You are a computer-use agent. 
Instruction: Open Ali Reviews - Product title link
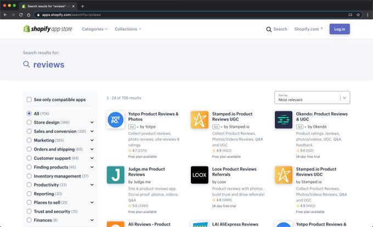point(149,224)
